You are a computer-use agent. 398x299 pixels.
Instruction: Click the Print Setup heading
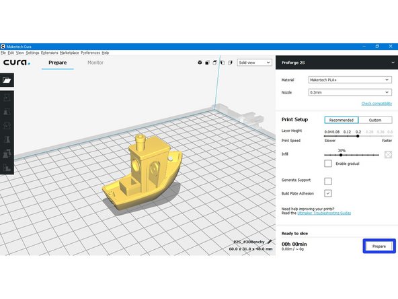(294, 119)
